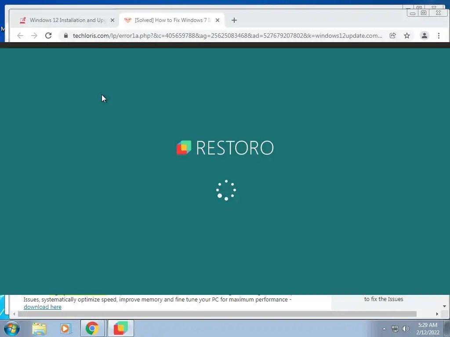Image resolution: width=450 pixels, height=337 pixels.
Task: Click the Restoro taskbar icon
Action: pos(121,328)
